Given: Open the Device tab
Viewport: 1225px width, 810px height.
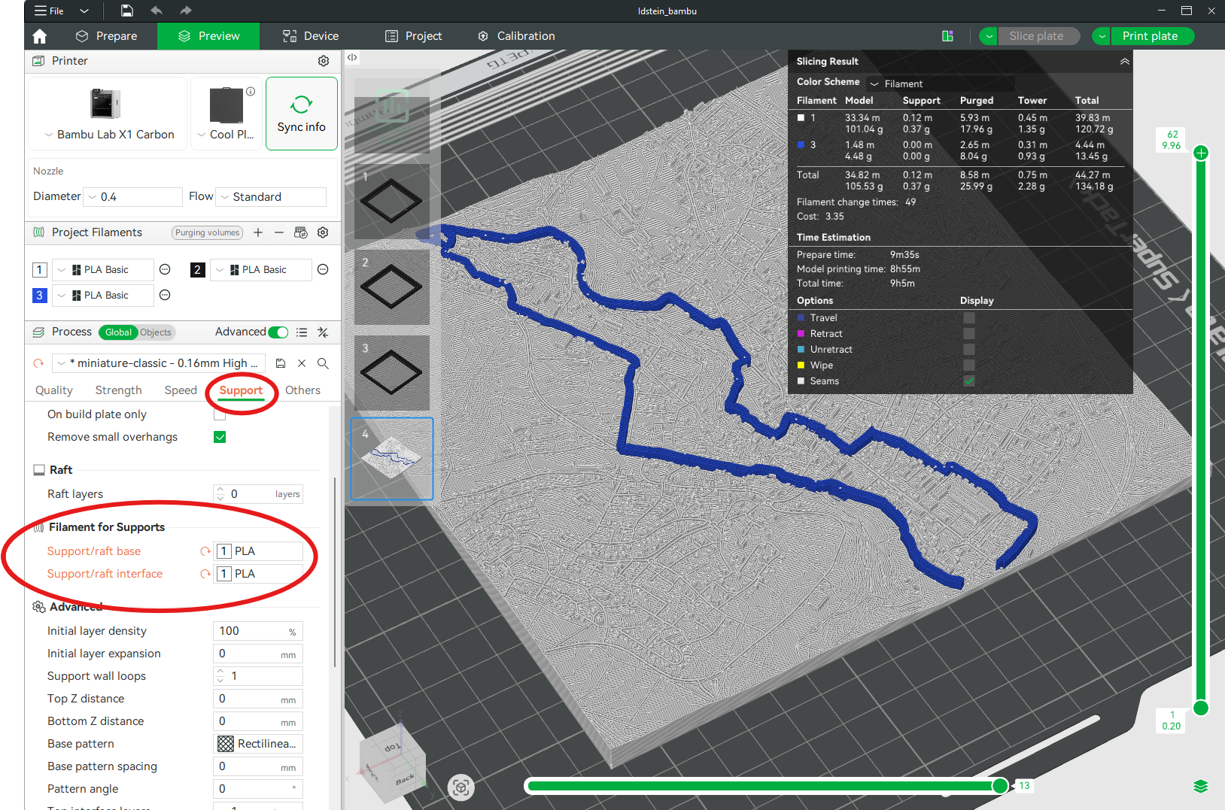Looking at the screenshot, I should [311, 36].
